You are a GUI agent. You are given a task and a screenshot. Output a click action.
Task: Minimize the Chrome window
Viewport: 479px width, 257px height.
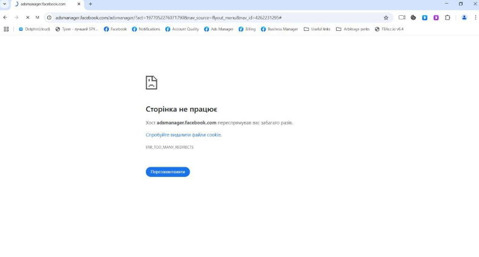click(x=447, y=4)
